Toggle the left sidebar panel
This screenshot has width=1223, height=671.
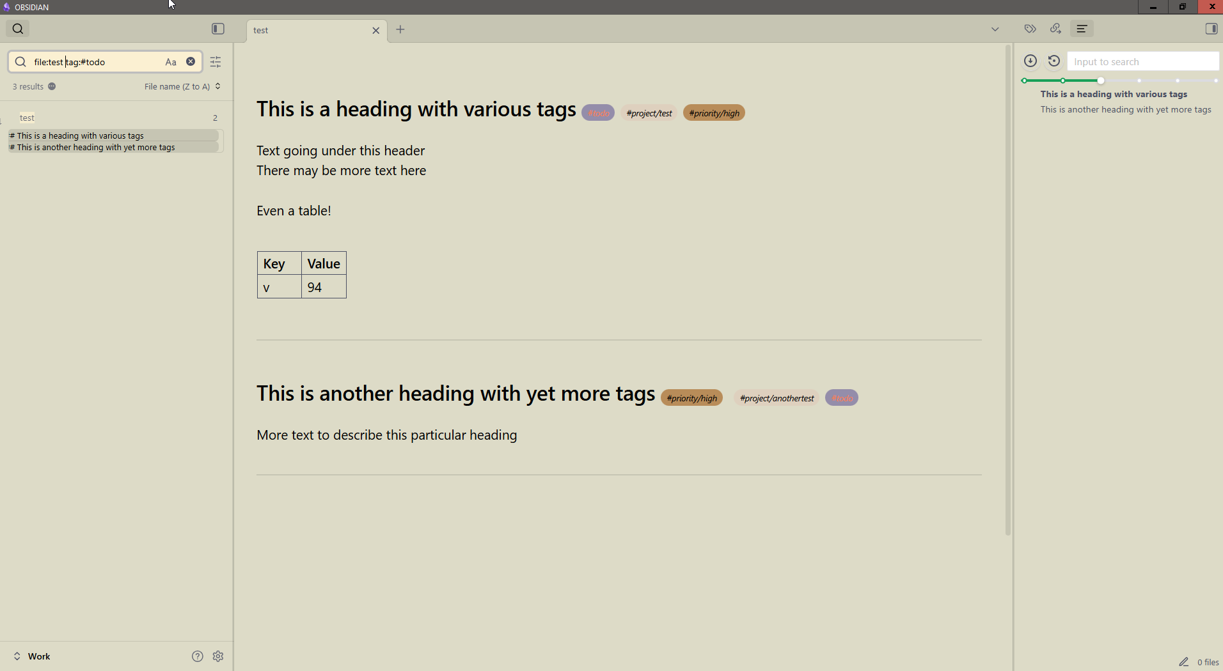click(x=217, y=29)
